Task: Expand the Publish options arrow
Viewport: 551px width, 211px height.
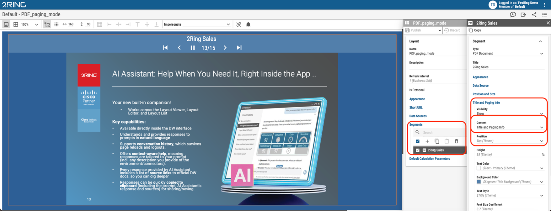Action: (440, 30)
